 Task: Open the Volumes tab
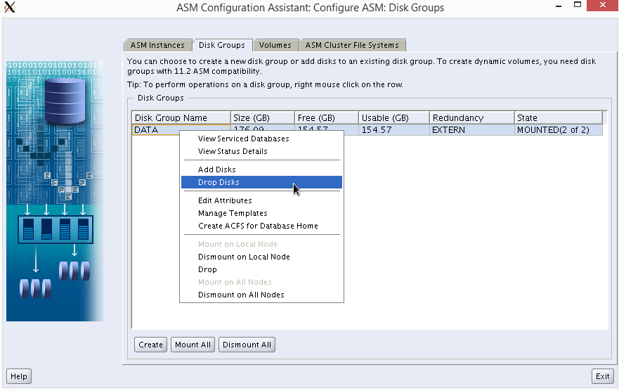275,45
